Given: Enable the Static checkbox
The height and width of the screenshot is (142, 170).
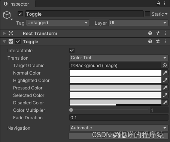Looking at the screenshot, I should click(148, 14).
